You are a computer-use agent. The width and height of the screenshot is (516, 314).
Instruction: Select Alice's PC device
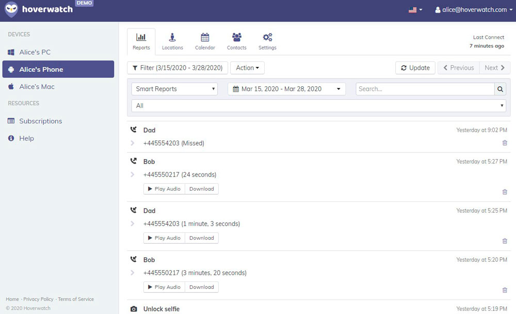pos(35,52)
